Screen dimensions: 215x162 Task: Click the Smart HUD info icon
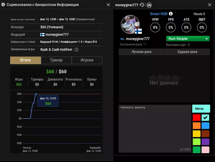click(171, 14)
